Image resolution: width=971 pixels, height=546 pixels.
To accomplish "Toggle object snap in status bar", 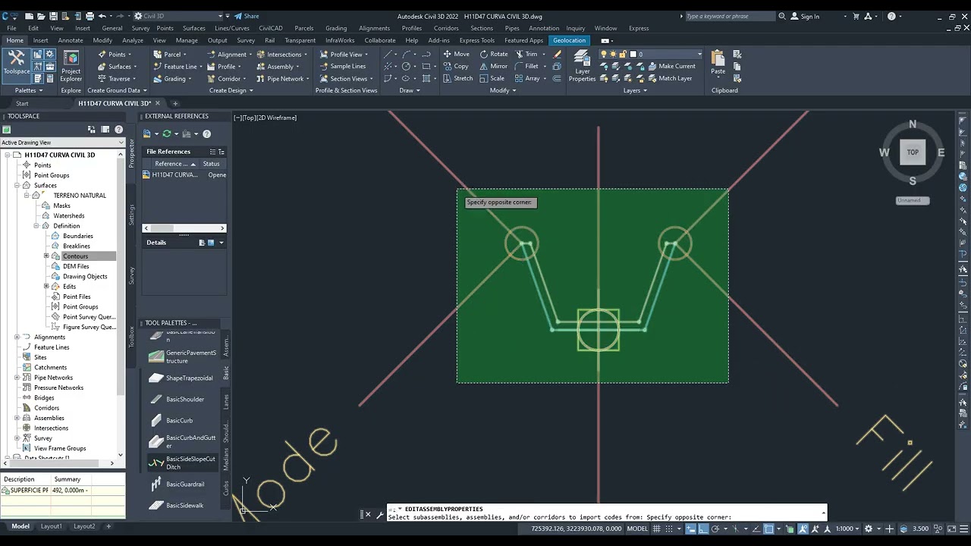I will (x=768, y=528).
